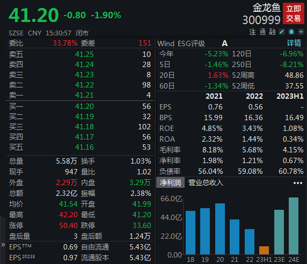
Task: Click 今年 return -5.23%
Action: click(216, 54)
